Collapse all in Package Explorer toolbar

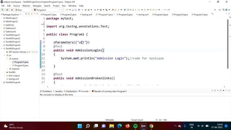tap(26, 14)
